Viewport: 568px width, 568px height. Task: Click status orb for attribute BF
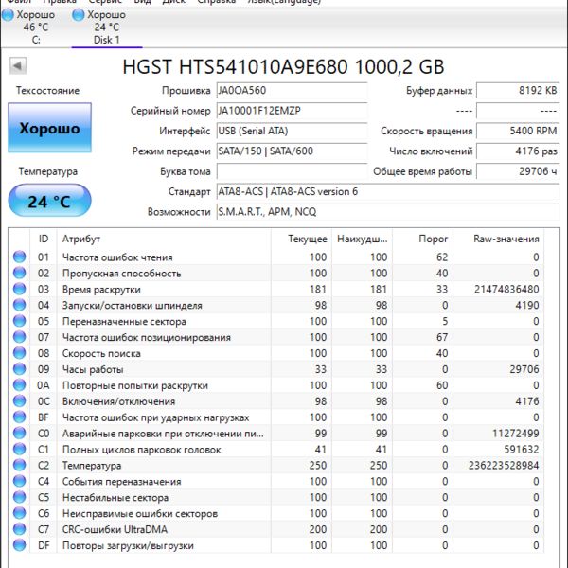[20, 417]
